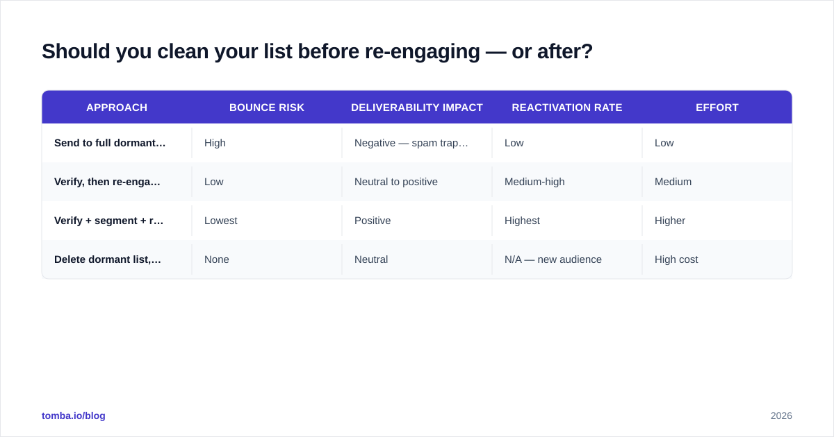Click the 'Positive' deliverability cell
Screen dimensions: 834x437
[x=417, y=221]
